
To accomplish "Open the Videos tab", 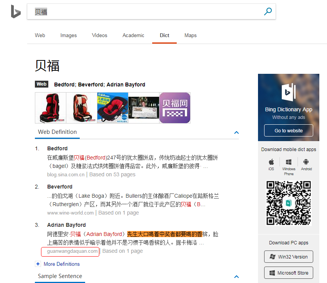I will point(99,35).
